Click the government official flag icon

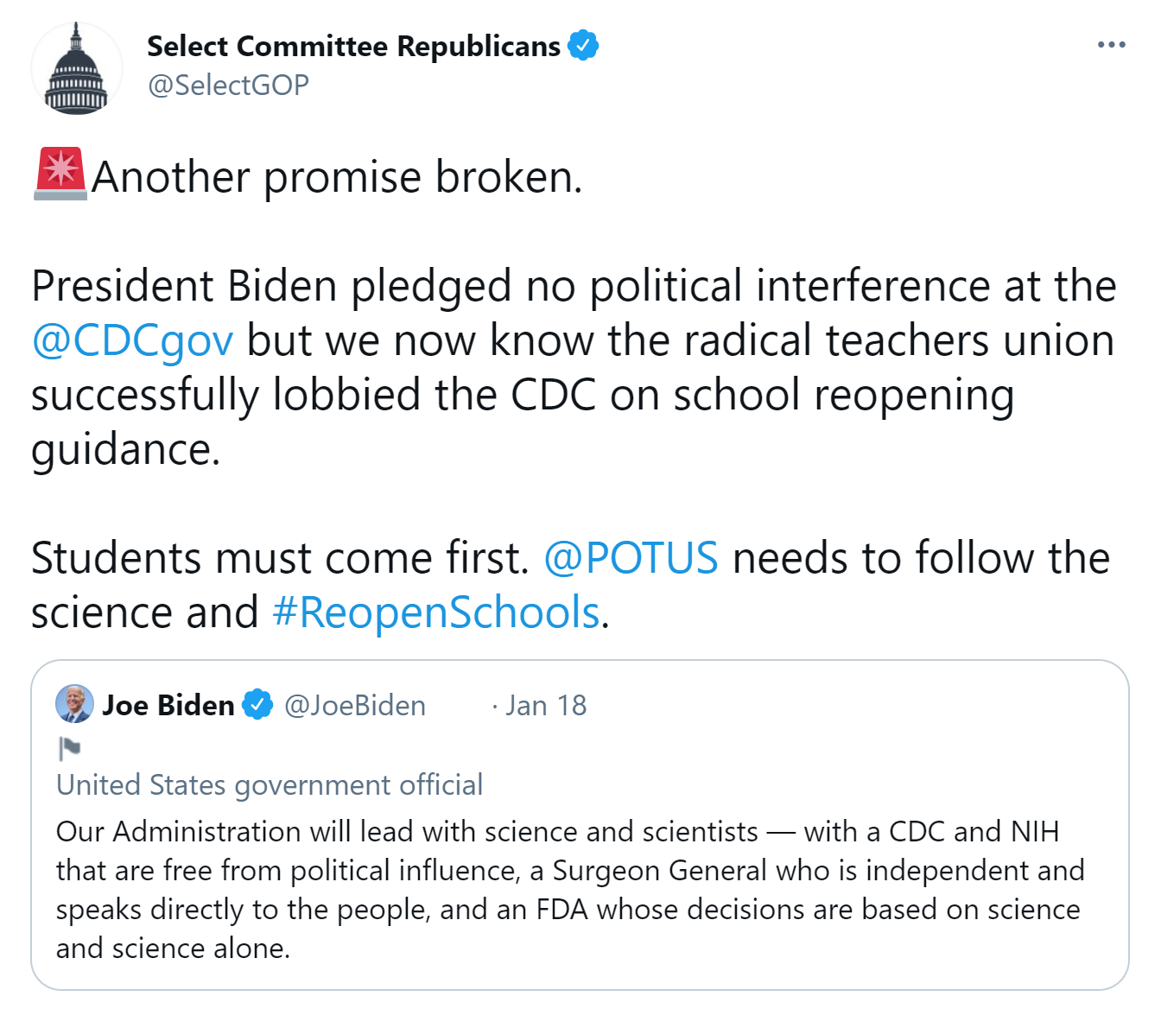point(69,747)
